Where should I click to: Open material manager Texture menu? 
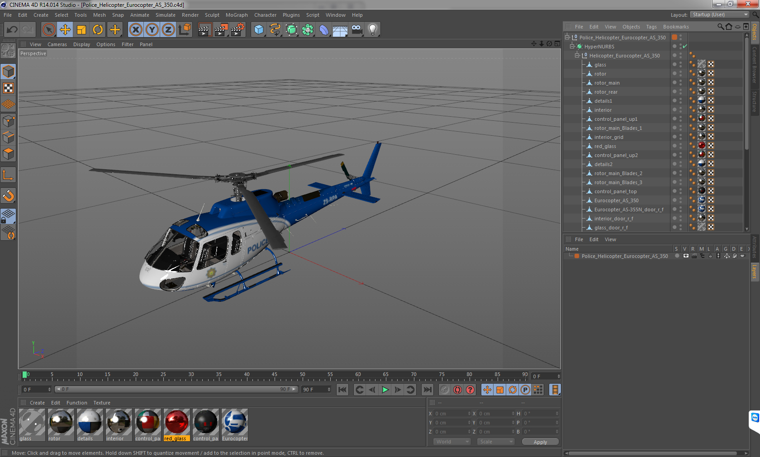point(102,403)
